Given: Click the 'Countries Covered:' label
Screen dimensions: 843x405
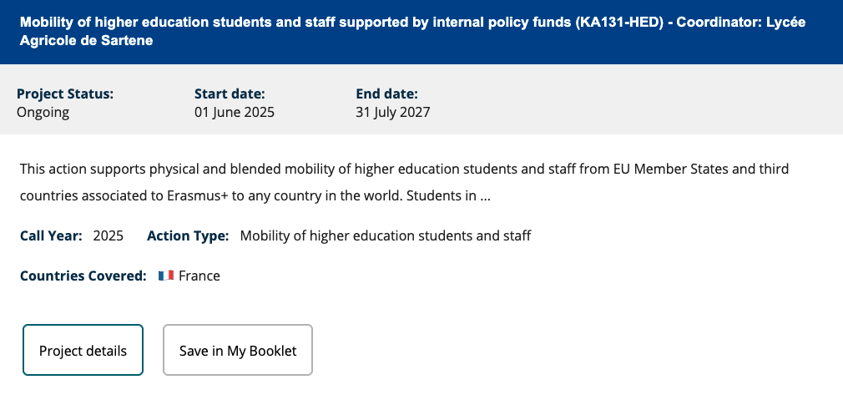Looking at the screenshot, I should click(x=83, y=276).
